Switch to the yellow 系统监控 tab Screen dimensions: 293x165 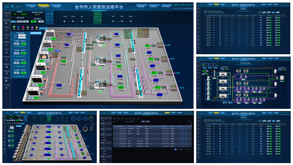(x=44, y=6)
